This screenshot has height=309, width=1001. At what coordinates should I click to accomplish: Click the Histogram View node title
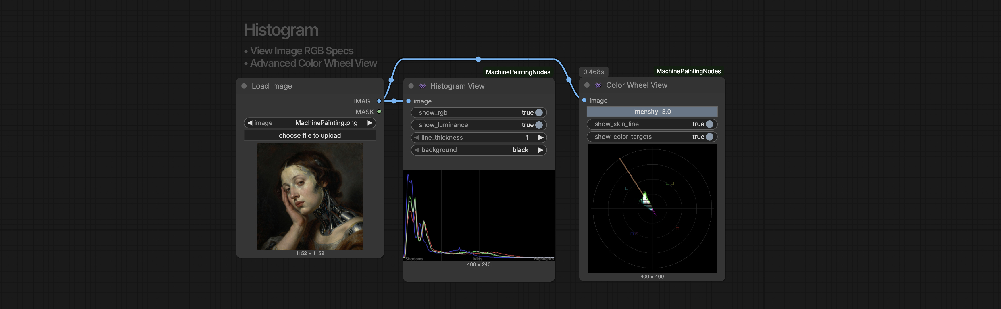457,86
